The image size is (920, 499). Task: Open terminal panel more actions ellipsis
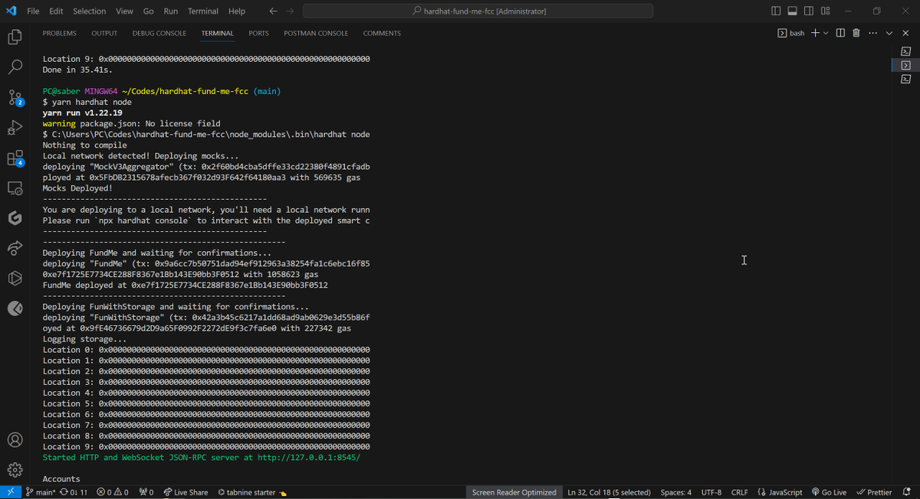872,33
